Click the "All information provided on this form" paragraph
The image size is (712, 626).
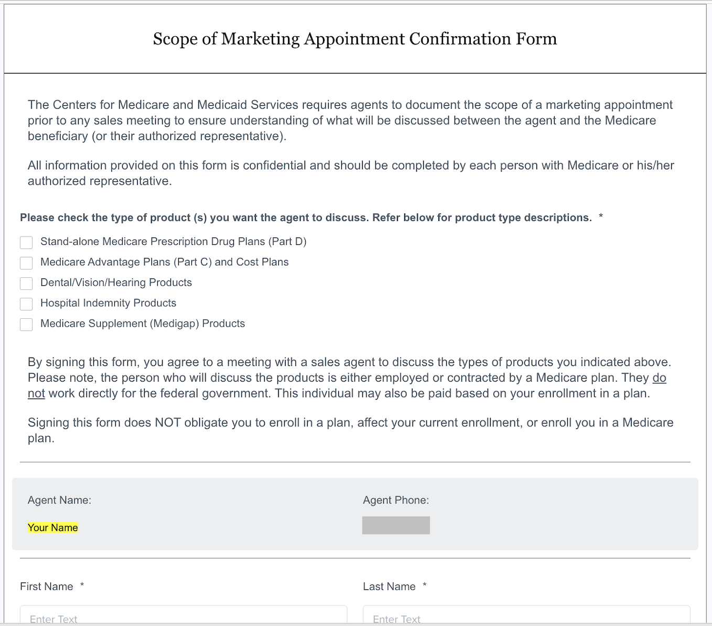[351, 173]
